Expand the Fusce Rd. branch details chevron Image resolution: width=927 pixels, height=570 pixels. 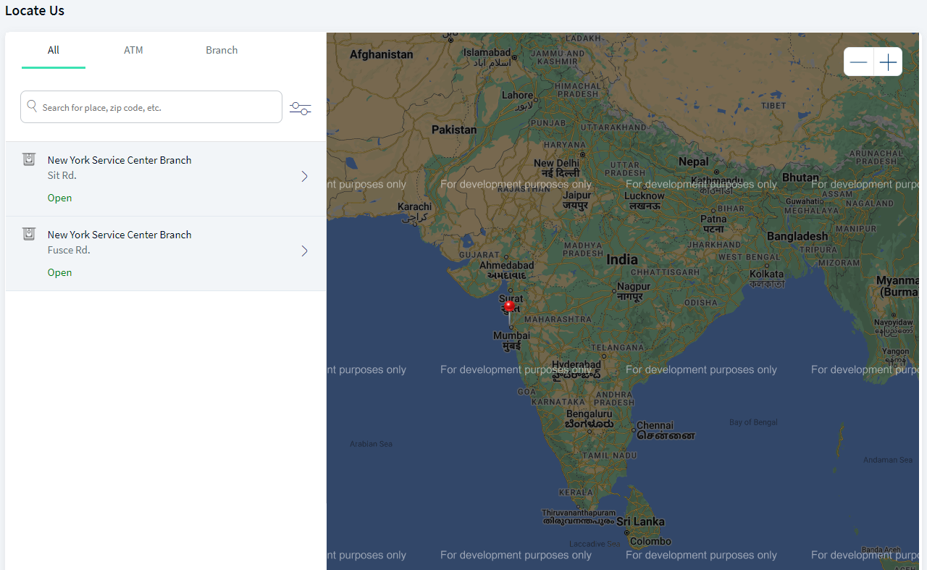click(305, 251)
